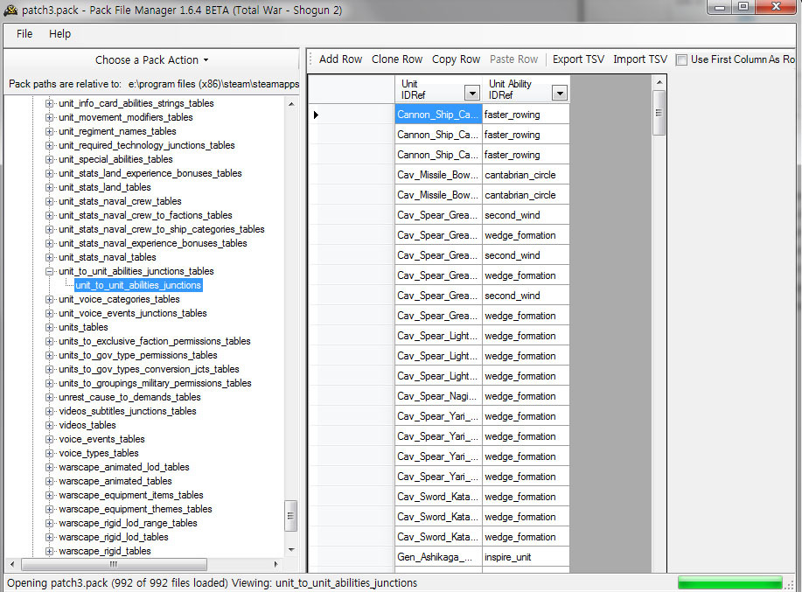
Task: Click Export TSV in the toolbar
Action: 578,59
